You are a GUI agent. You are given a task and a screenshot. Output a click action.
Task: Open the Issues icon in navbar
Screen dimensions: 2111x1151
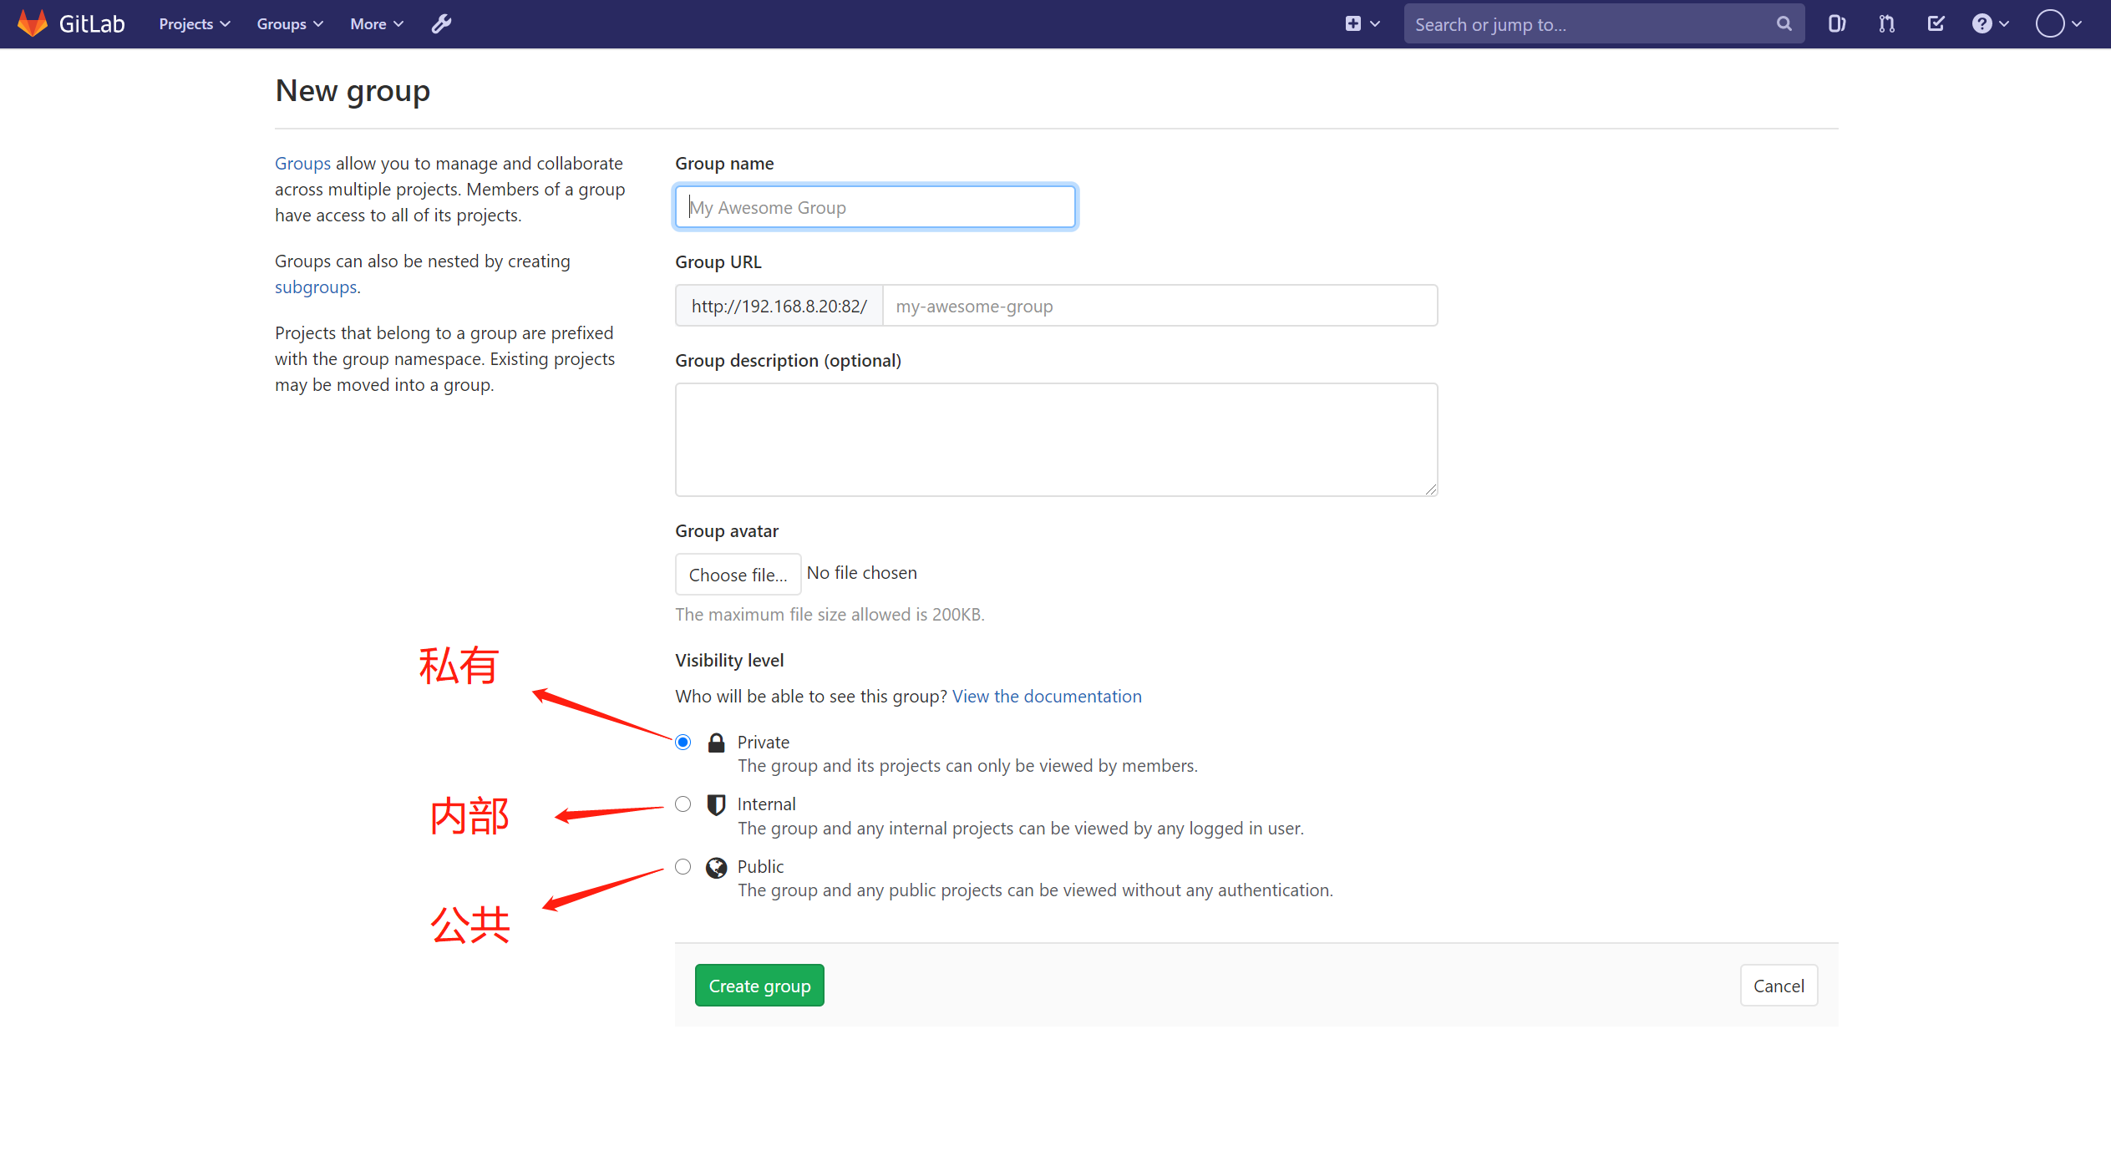point(1836,24)
